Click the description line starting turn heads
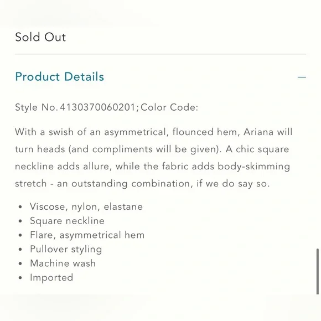 152,149
